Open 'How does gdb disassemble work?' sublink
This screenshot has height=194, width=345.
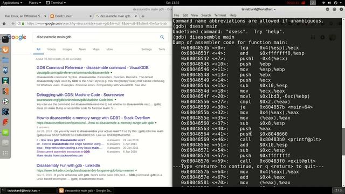point(61,140)
